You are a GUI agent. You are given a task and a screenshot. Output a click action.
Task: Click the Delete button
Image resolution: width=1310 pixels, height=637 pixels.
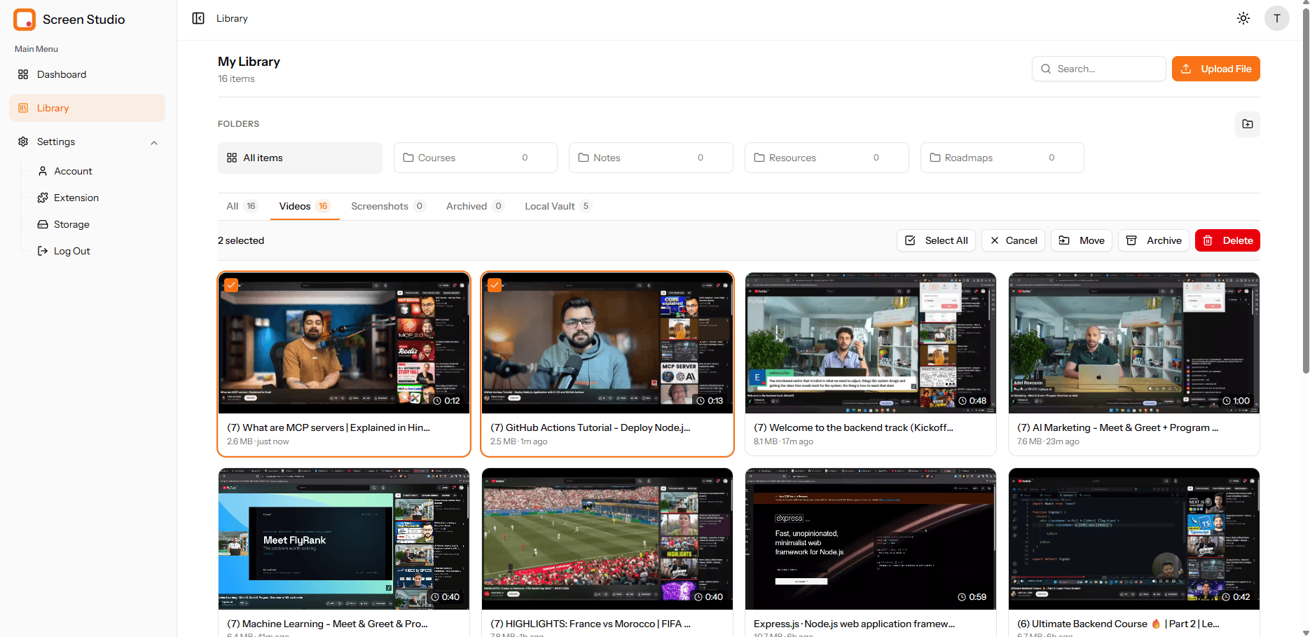[1227, 240]
